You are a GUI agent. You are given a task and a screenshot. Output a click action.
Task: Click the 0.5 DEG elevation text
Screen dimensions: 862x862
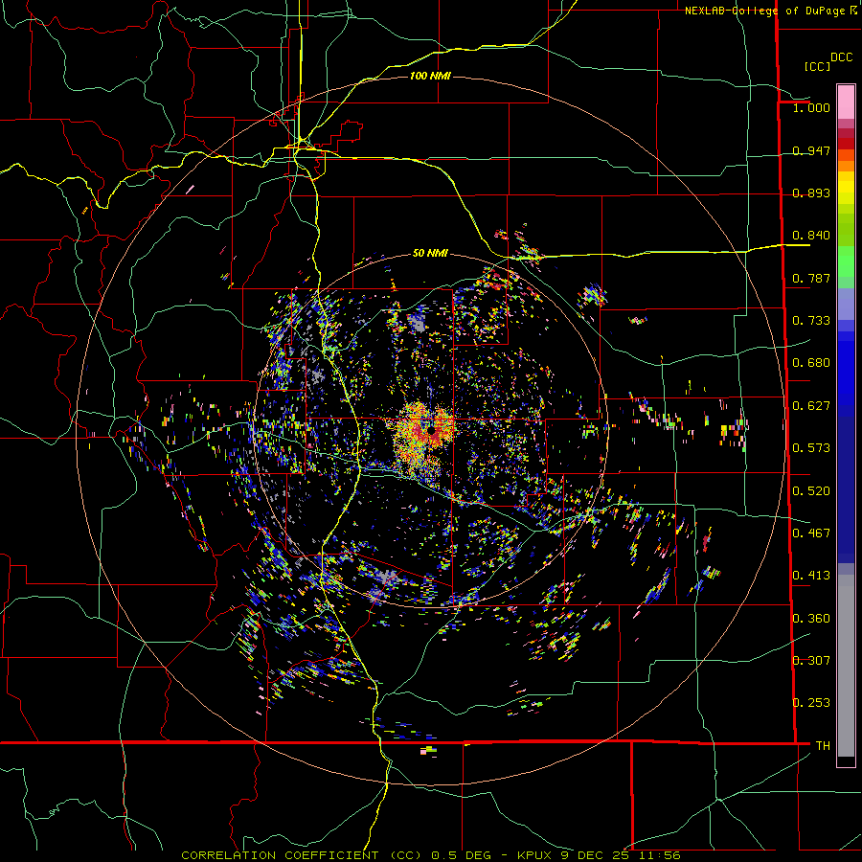point(461,855)
